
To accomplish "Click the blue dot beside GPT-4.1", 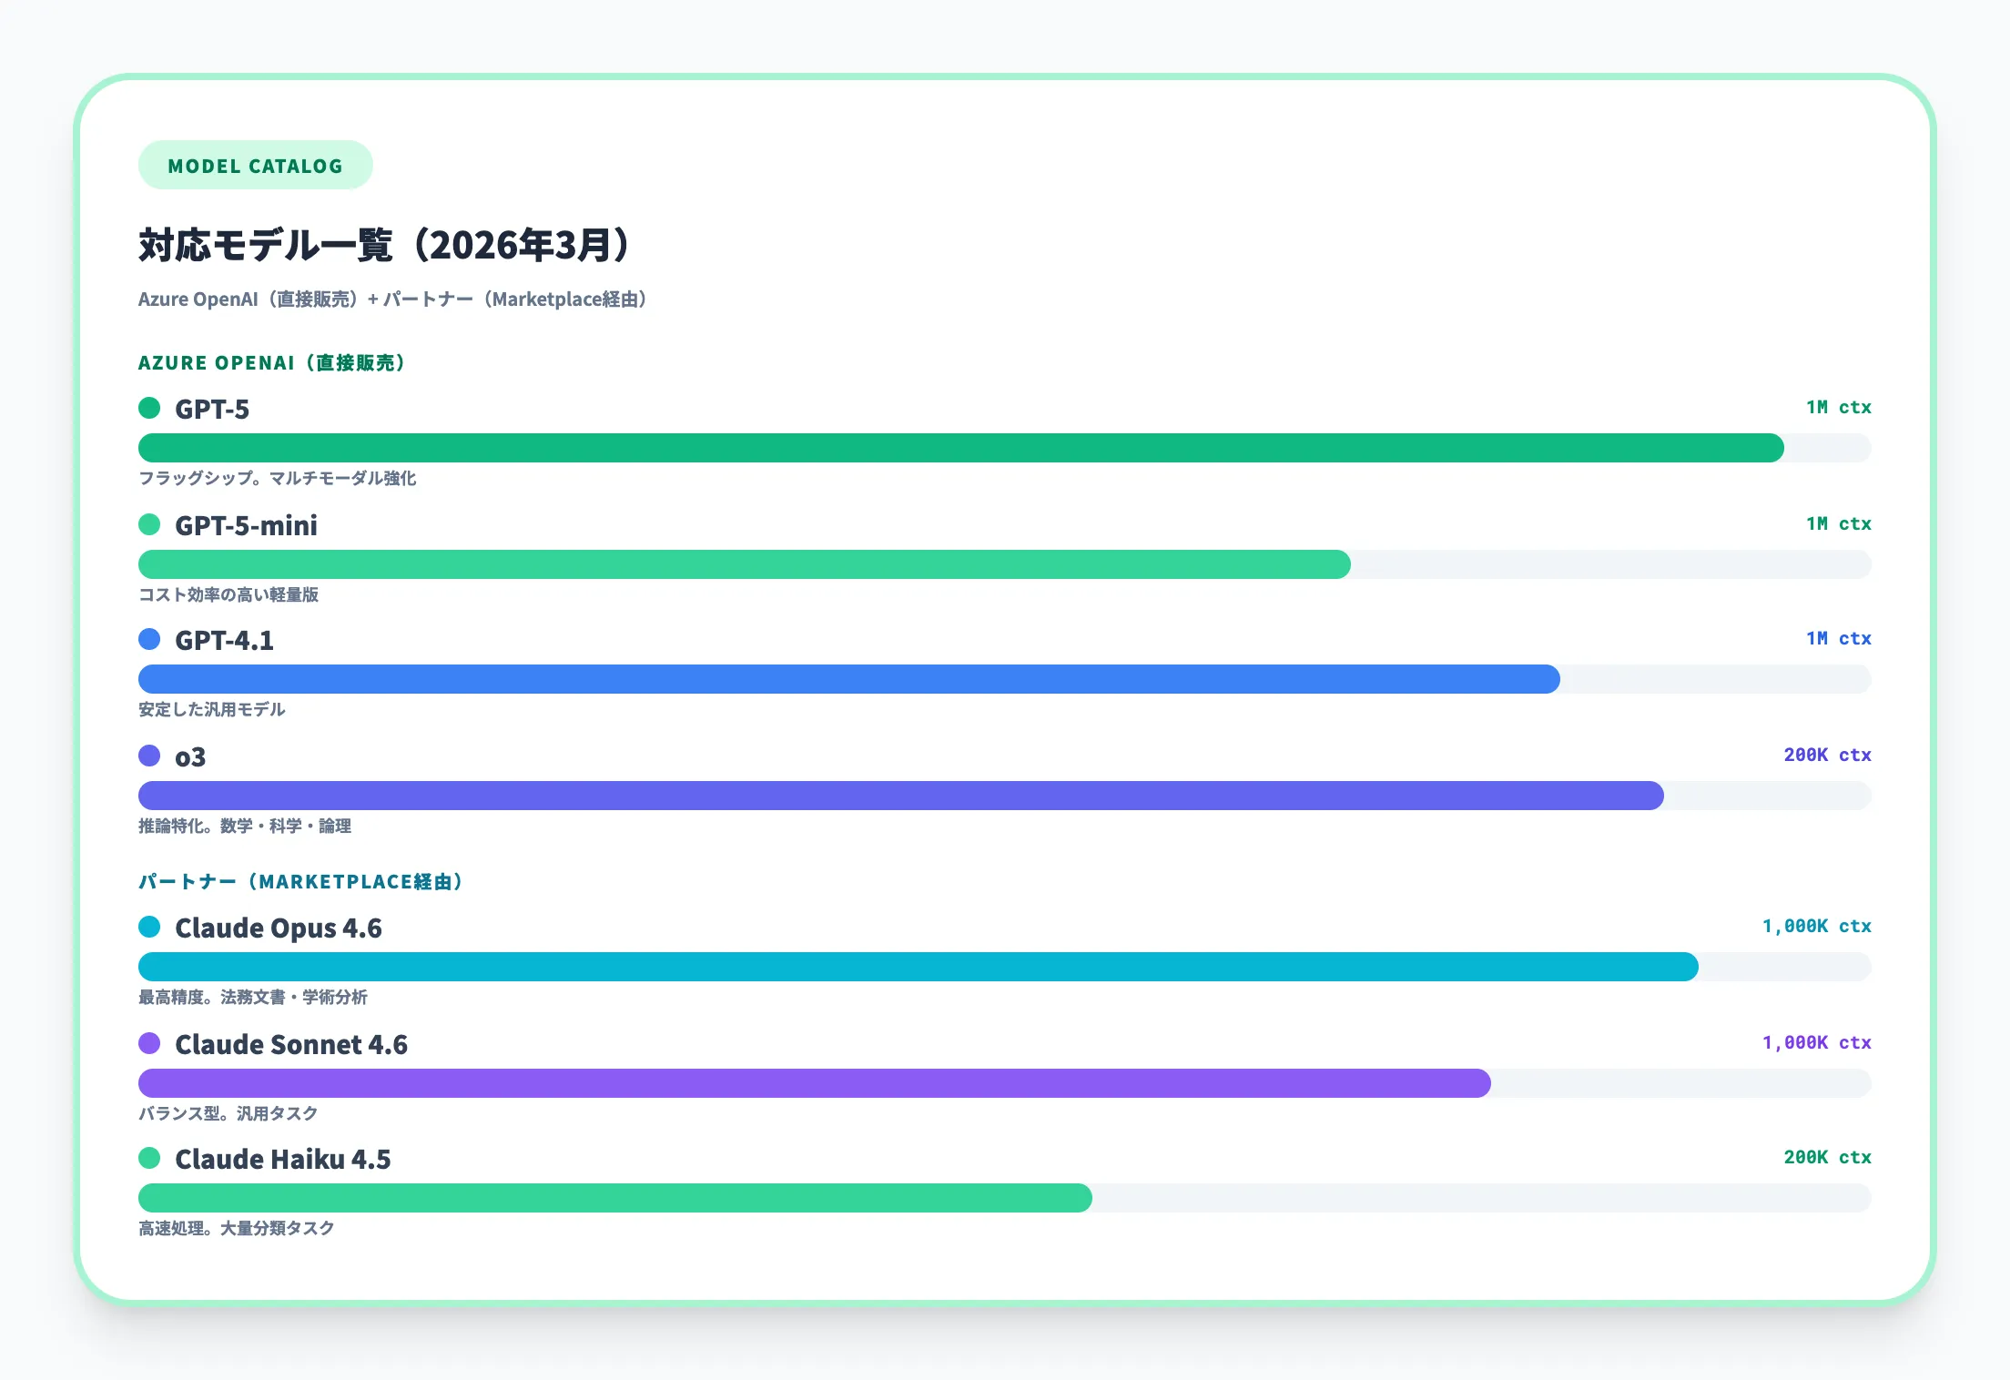I will pos(149,639).
